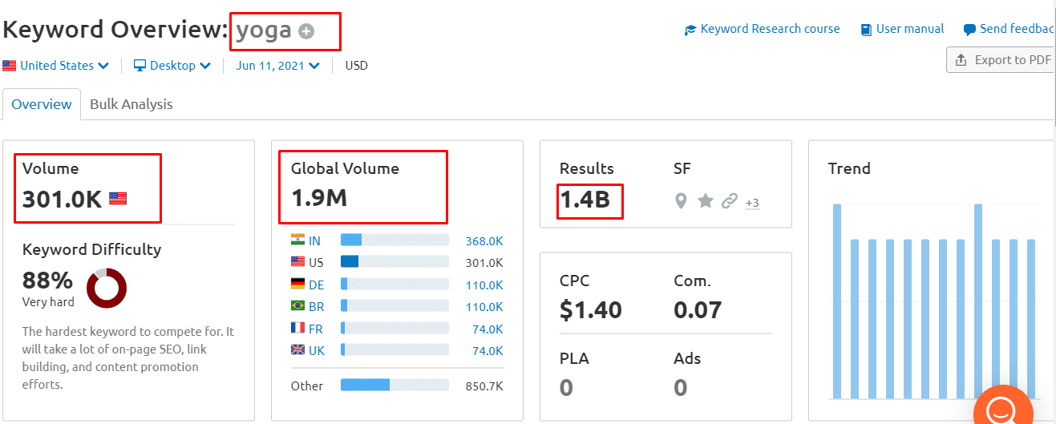Click the BR 110.0K volume link
The image size is (1056, 424).
pos(484,306)
